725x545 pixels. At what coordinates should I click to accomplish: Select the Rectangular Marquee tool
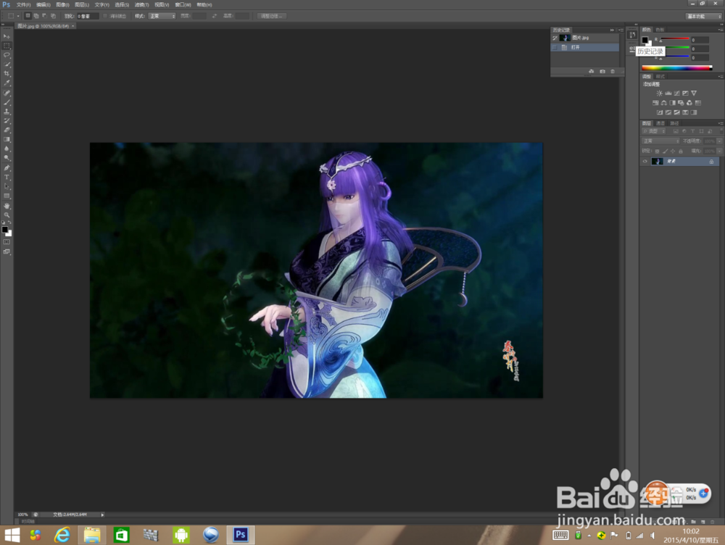point(7,46)
